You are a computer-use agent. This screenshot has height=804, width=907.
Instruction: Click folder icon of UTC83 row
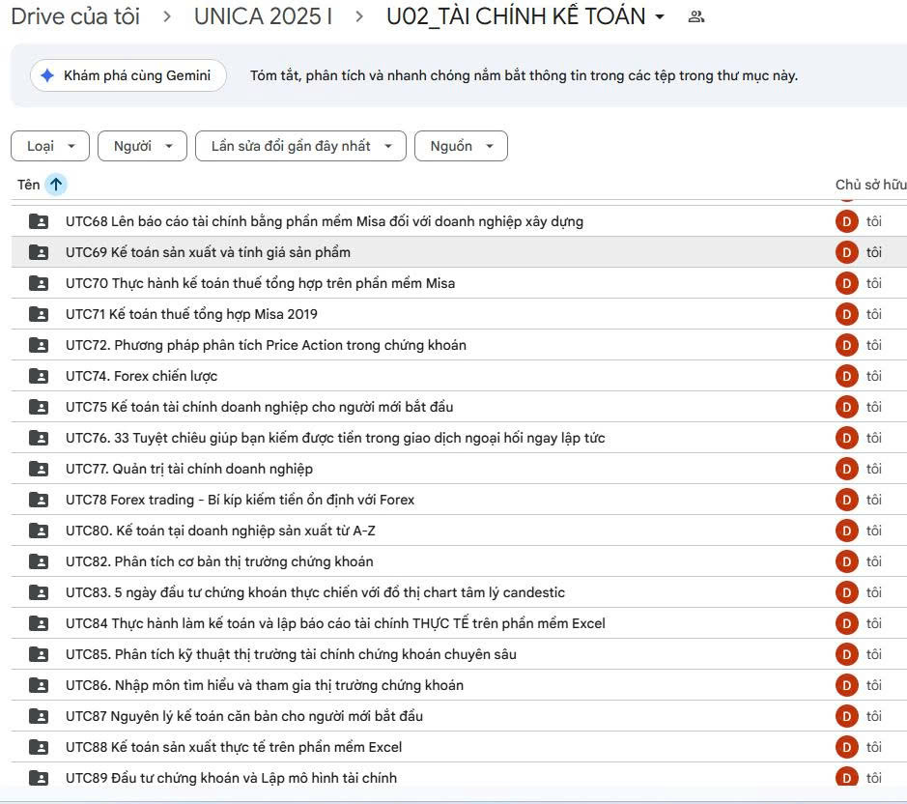(x=39, y=592)
